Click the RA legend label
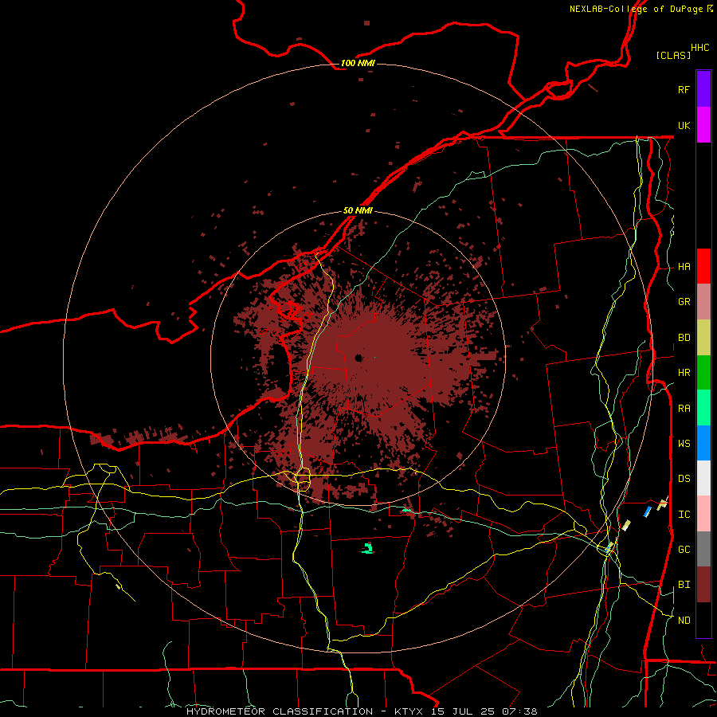This screenshot has width=717, height=717. pos(684,408)
